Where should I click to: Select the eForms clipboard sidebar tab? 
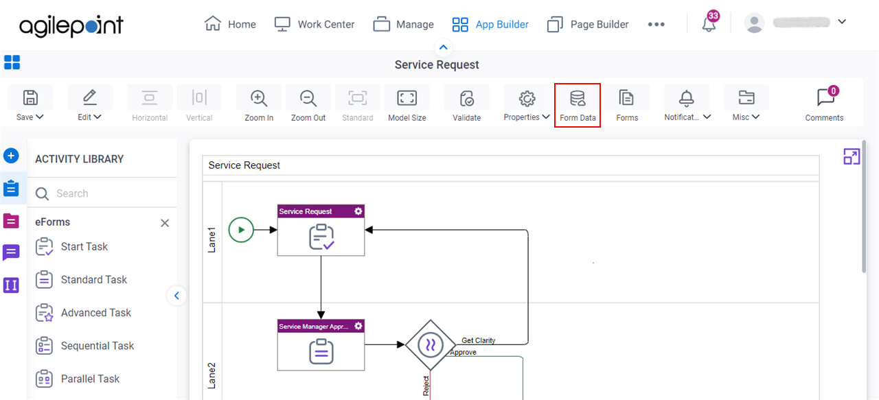(x=11, y=188)
